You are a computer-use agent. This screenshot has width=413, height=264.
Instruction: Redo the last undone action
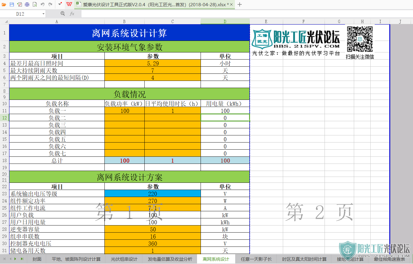(50, 4)
